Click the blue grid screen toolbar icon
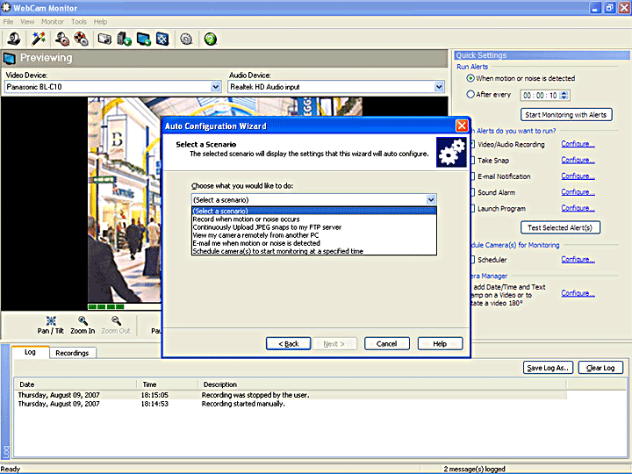 coord(162,39)
